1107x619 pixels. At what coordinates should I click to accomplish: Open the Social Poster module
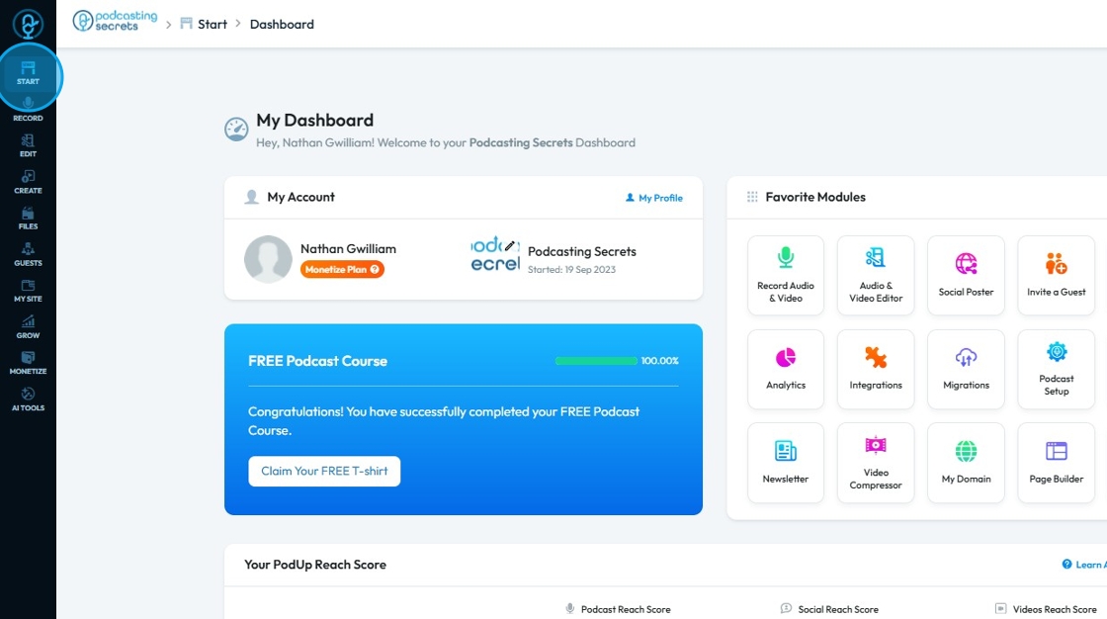point(966,275)
